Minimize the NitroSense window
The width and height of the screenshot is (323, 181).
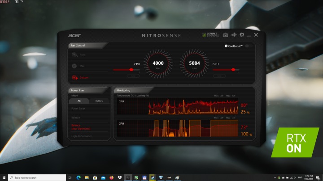tap(249, 35)
